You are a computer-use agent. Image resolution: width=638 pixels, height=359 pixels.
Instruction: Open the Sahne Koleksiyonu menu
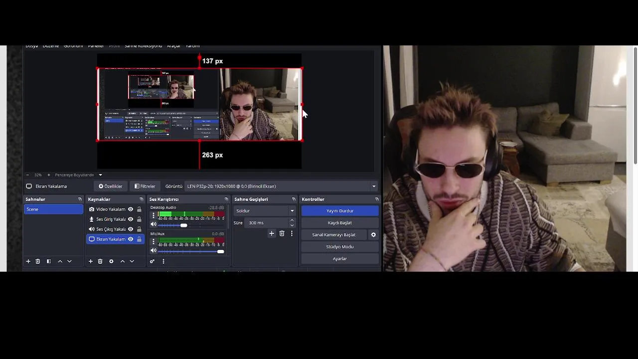point(143,46)
